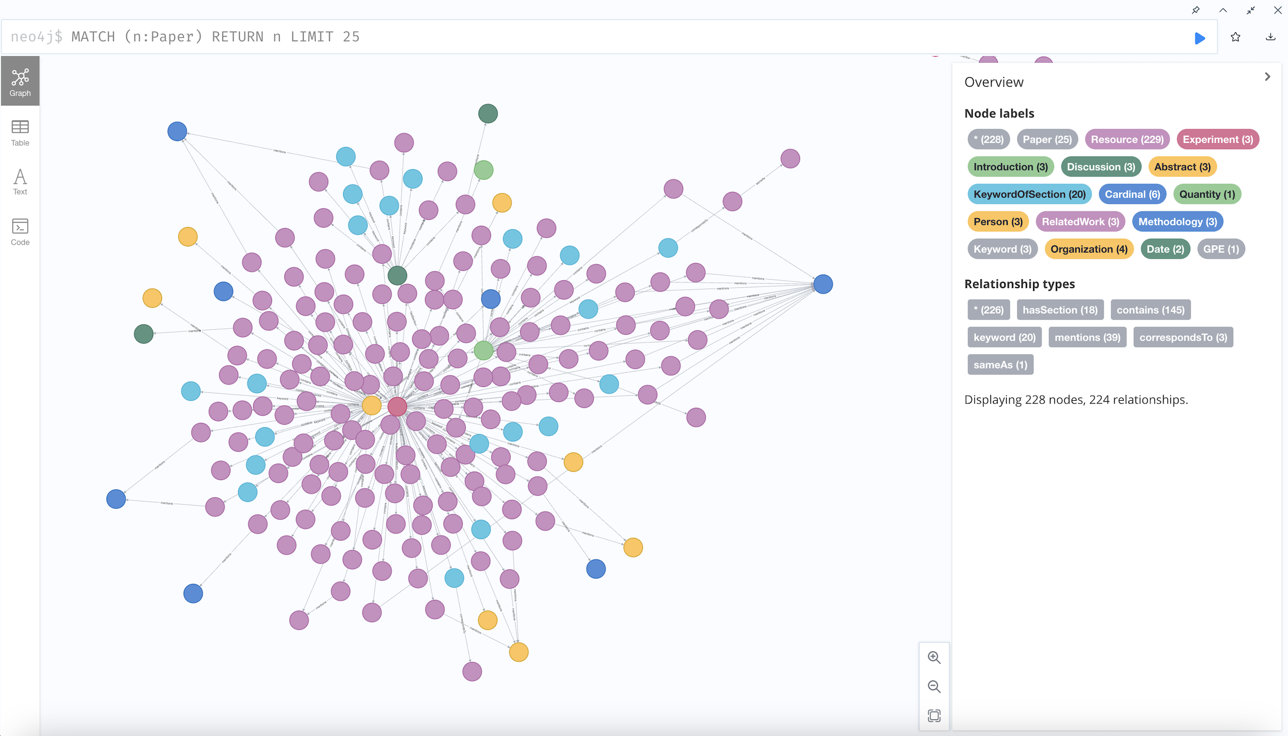
Task: Fit graph to screen
Action: pyautogui.click(x=934, y=715)
